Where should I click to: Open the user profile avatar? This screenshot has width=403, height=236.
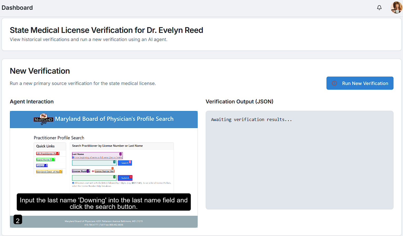tap(396, 8)
